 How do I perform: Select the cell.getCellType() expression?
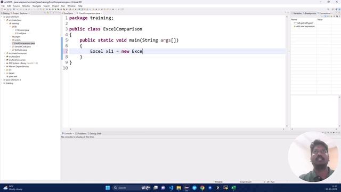point(304,23)
